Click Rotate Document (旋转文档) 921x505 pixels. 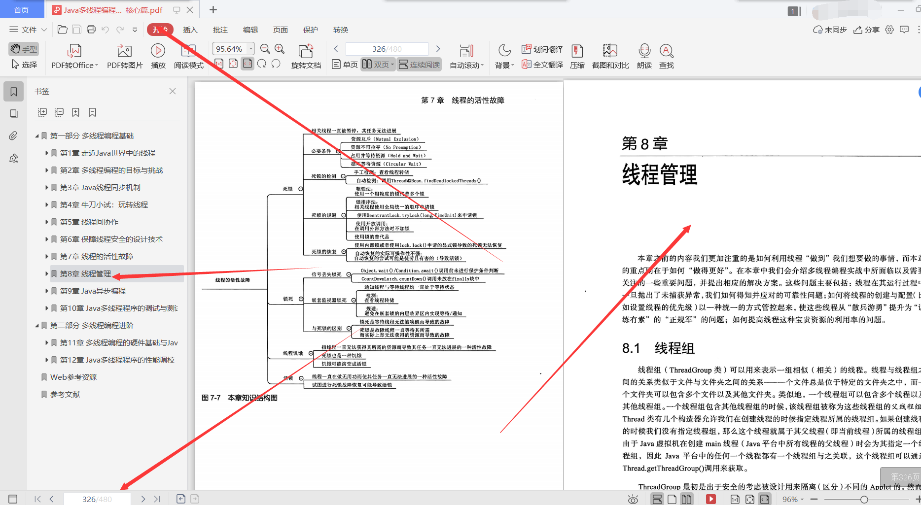point(306,57)
